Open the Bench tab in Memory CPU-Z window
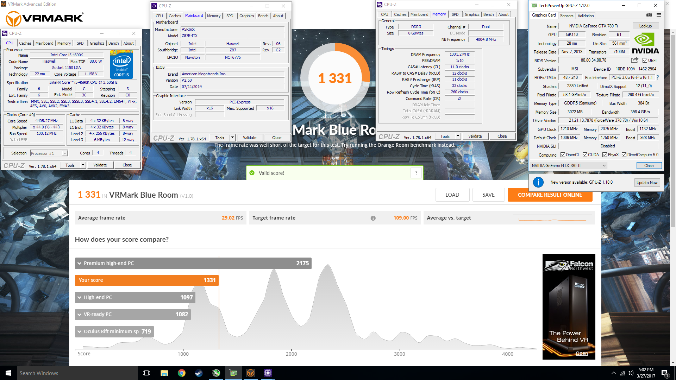The height and width of the screenshot is (380, 676). pos(488,14)
